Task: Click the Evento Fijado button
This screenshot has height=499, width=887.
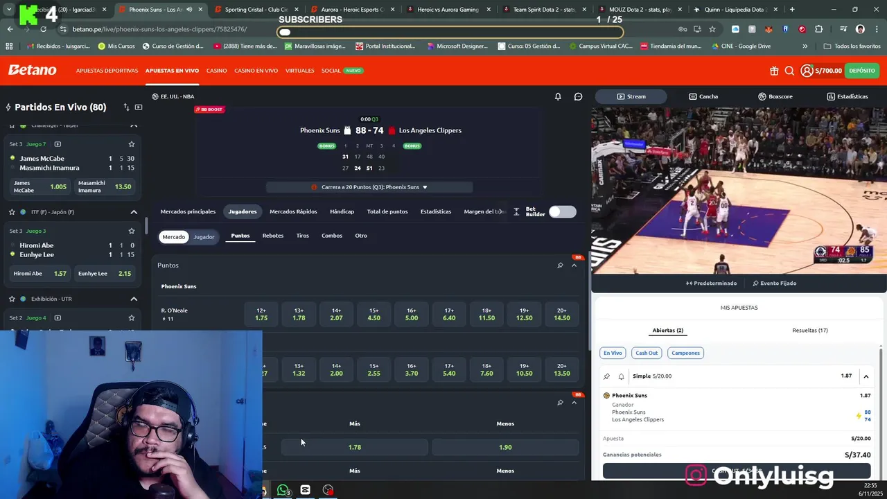Action: [x=774, y=283]
